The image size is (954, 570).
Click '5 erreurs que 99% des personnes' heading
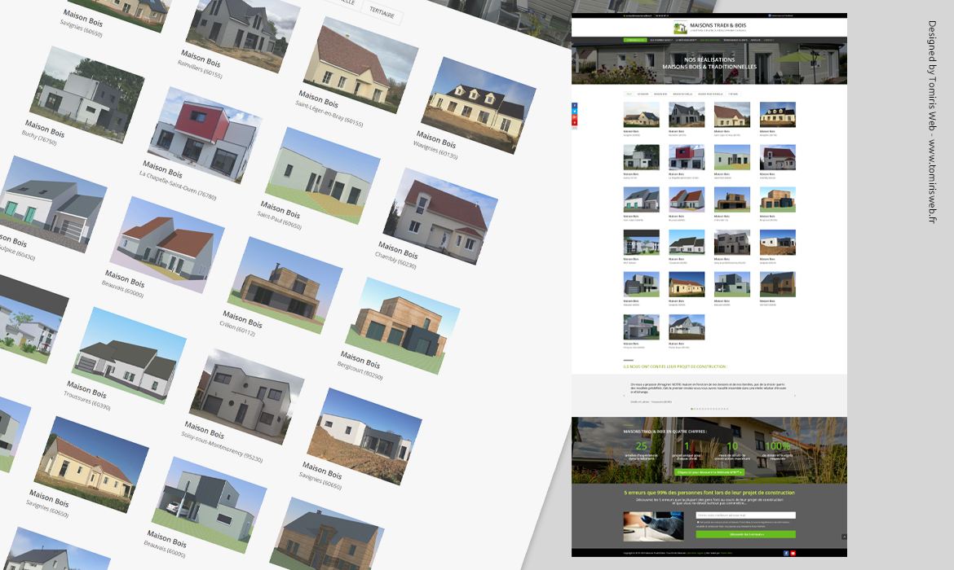(x=709, y=493)
